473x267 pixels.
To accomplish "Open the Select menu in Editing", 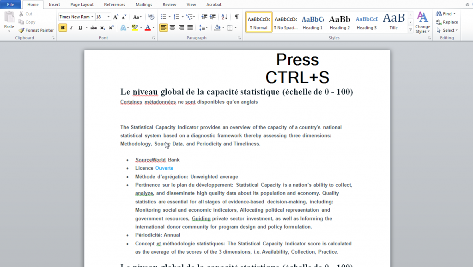I will pyautogui.click(x=447, y=30).
